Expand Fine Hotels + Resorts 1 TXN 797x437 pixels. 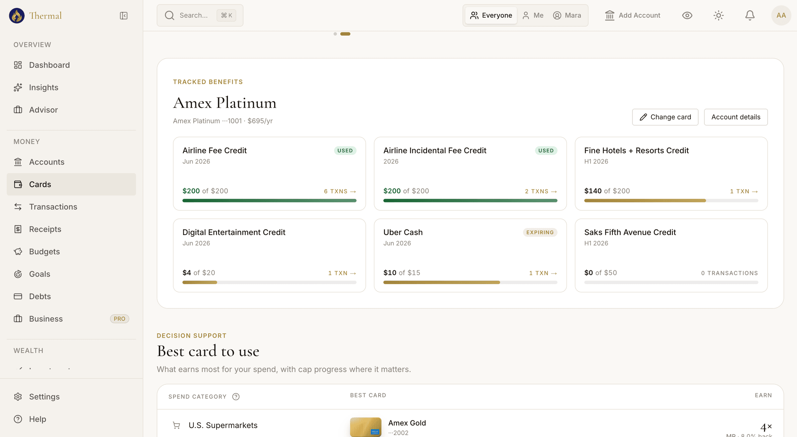pos(744,191)
